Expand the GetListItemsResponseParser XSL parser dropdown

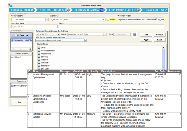coord(85,40)
